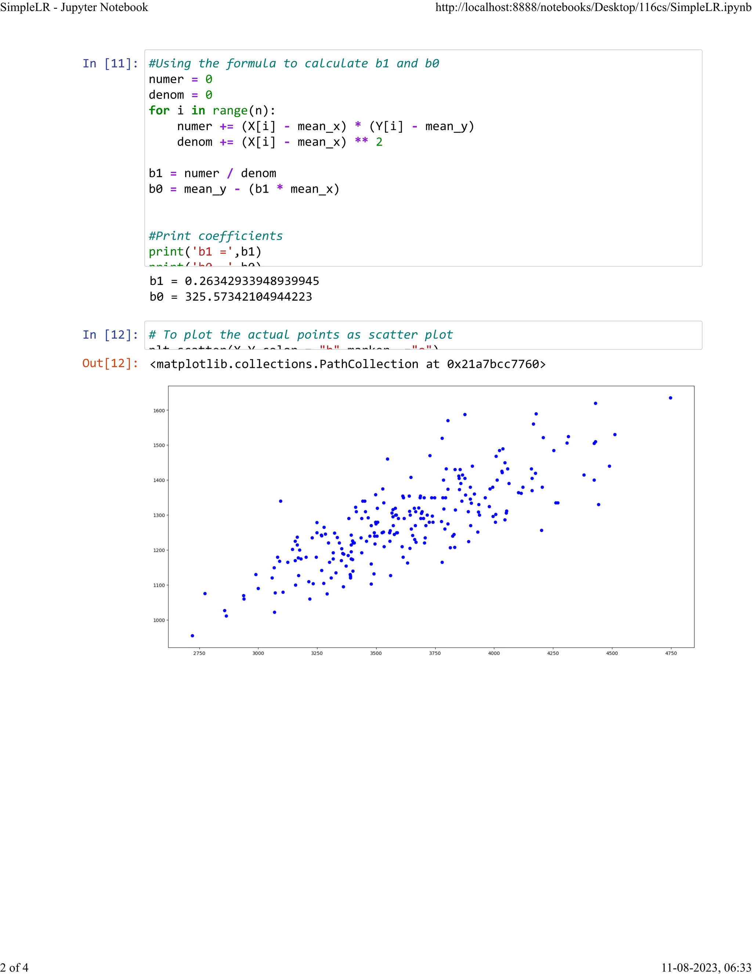Click the x-axis tick label 4500
752x974 pixels.
pyautogui.click(x=612, y=653)
